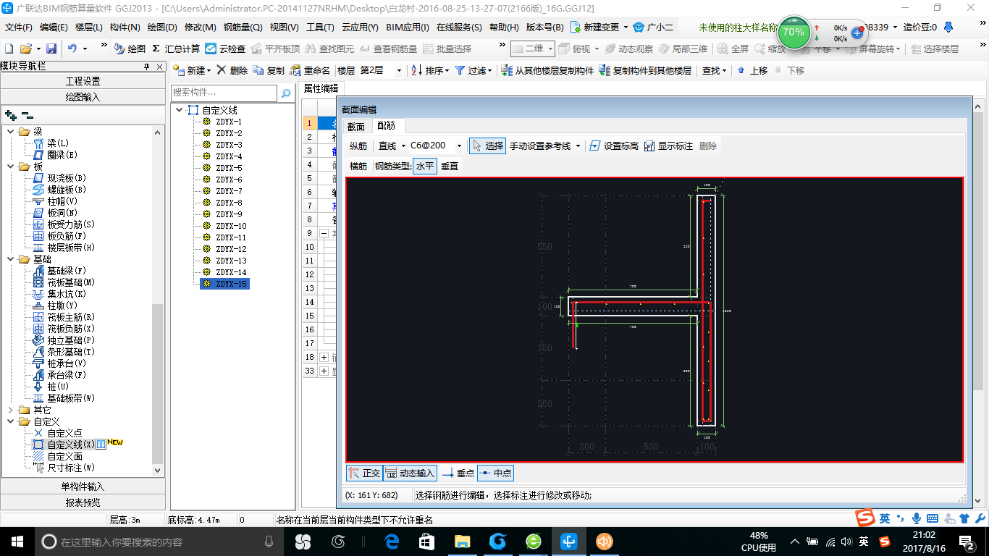The height and width of the screenshot is (556, 989).
Task: Pin the 模块导航栏 panel
Action: [x=147, y=66]
